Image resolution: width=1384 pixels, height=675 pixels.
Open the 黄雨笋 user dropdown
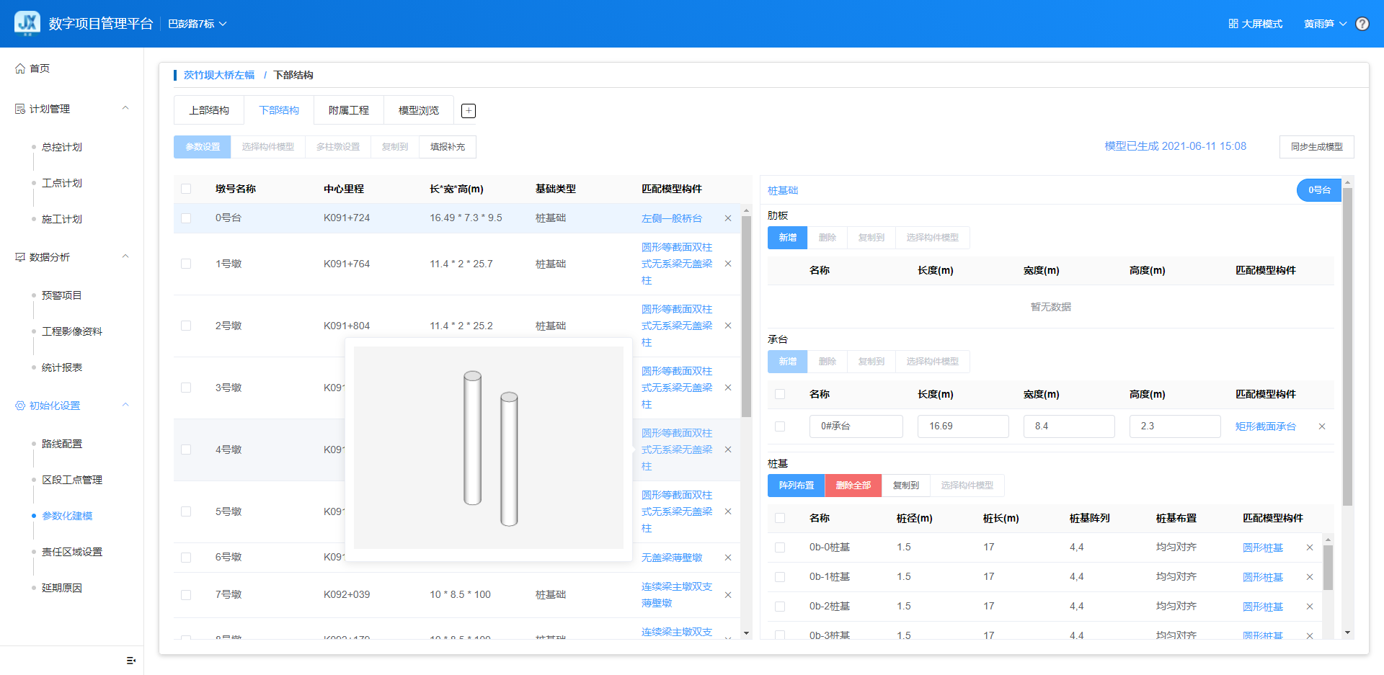[1324, 24]
